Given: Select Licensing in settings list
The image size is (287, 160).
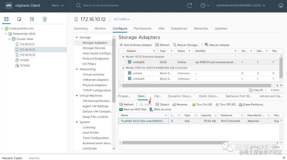Looking at the screenshot, I should [x=89, y=127].
